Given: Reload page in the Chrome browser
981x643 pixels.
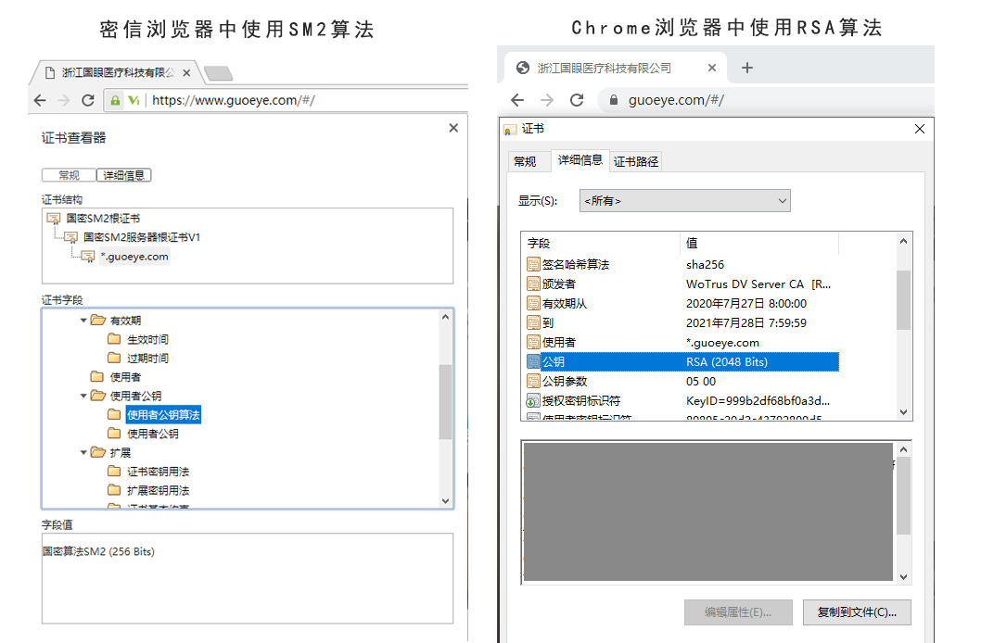Looking at the screenshot, I should coord(577,100).
